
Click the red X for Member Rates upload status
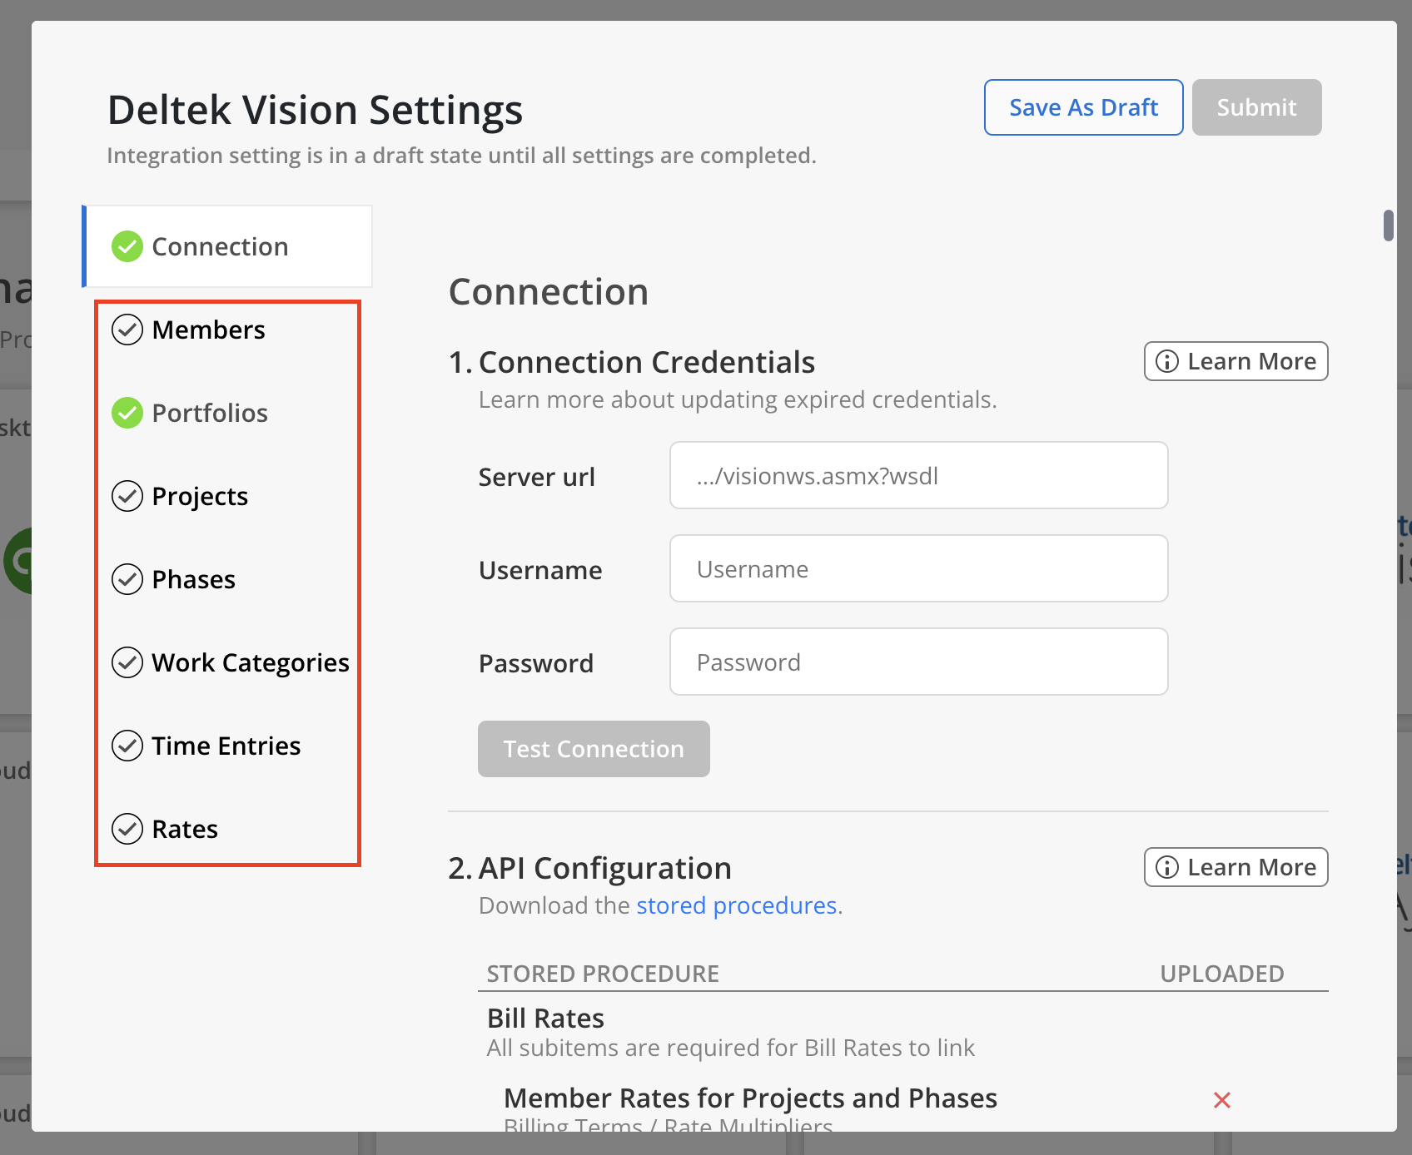[1221, 1100]
